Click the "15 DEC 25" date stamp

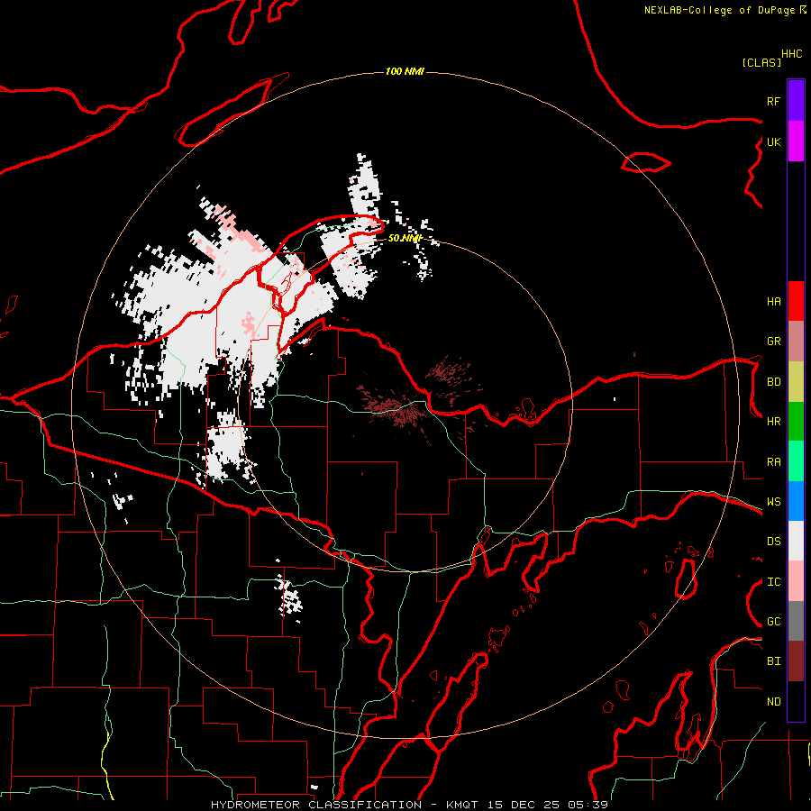(524, 805)
